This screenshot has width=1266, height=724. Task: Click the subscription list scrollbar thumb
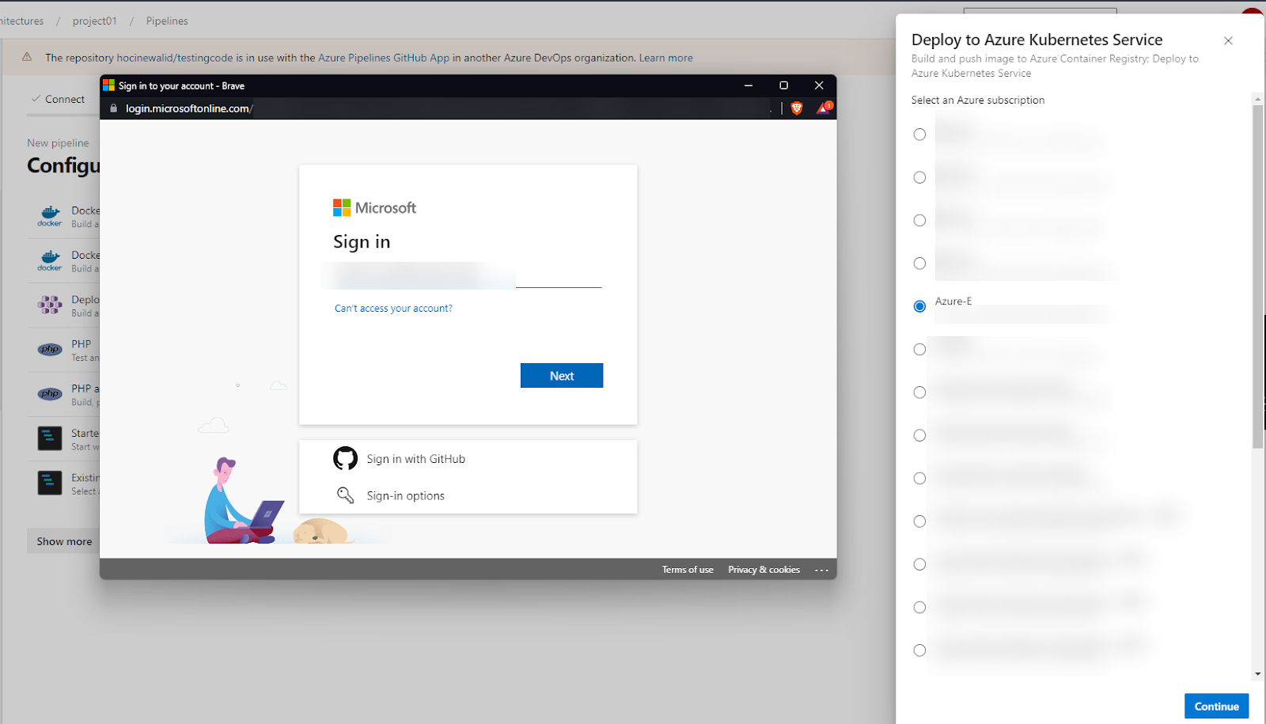click(x=1258, y=277)
